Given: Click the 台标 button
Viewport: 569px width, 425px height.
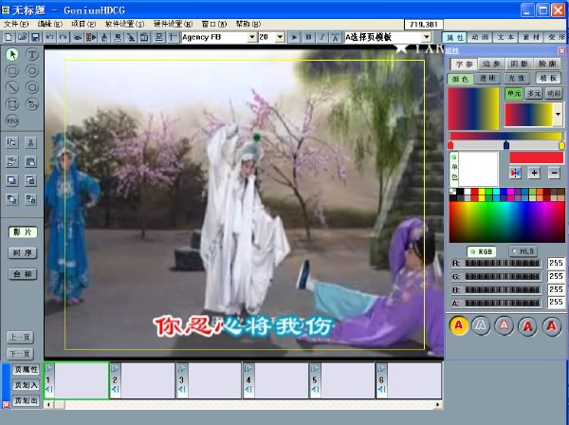Looking at the screenshot, I should (23, 274).
